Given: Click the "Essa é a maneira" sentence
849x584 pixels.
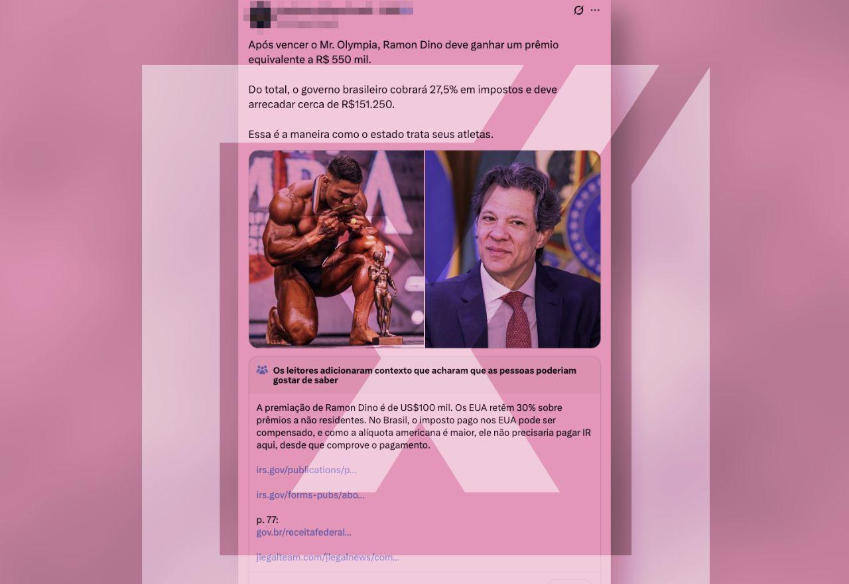Looking at the screenshot, I should [x=371, y=134].
